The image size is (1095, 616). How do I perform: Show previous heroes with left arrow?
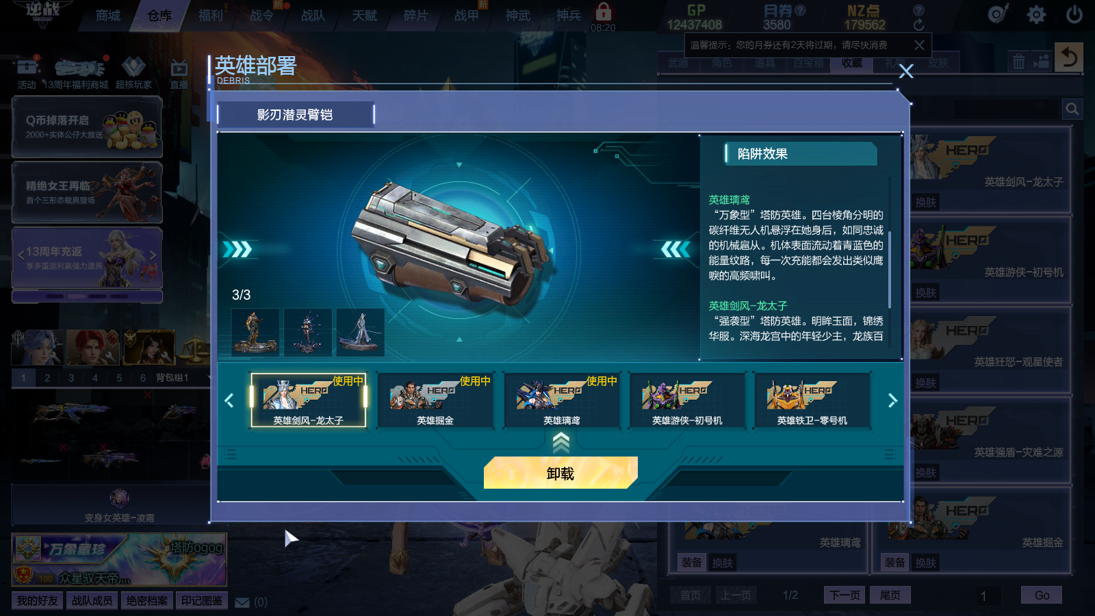pos(229,400)
